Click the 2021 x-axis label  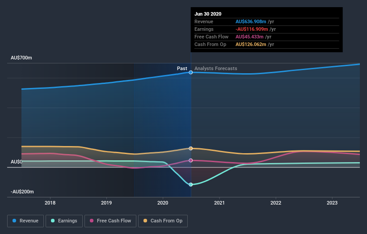point(219,203)
